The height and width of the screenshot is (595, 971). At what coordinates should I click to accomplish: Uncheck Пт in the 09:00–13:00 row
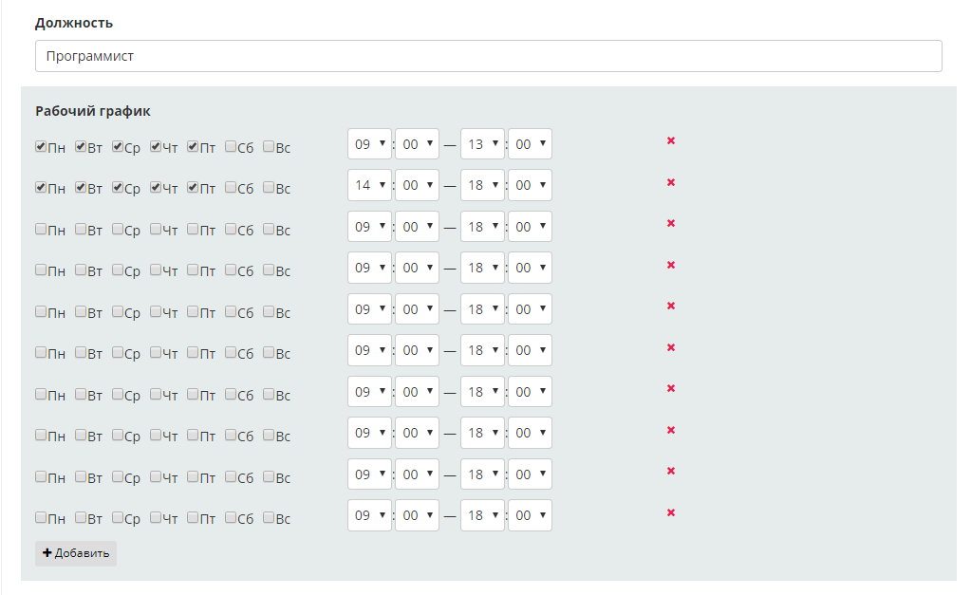(193, 147)
